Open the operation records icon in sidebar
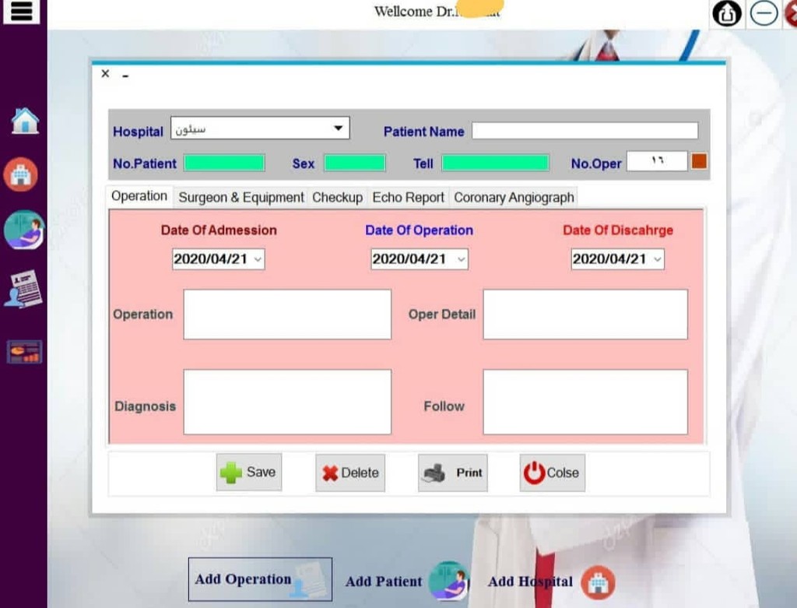This screenshot has height=608, width=797. click(x=23, y=289)
